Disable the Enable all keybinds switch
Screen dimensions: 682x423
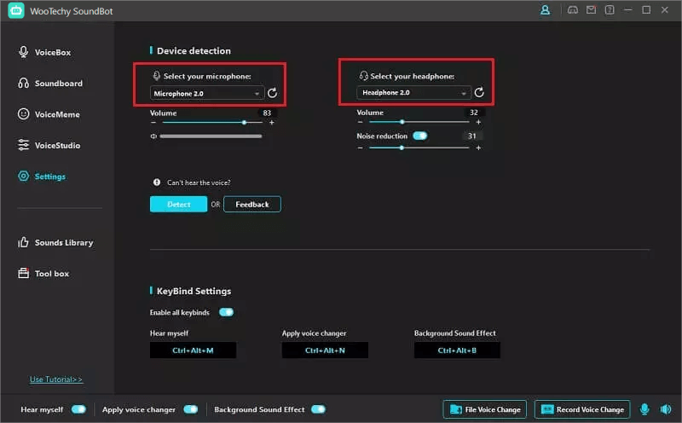[226, 312]
